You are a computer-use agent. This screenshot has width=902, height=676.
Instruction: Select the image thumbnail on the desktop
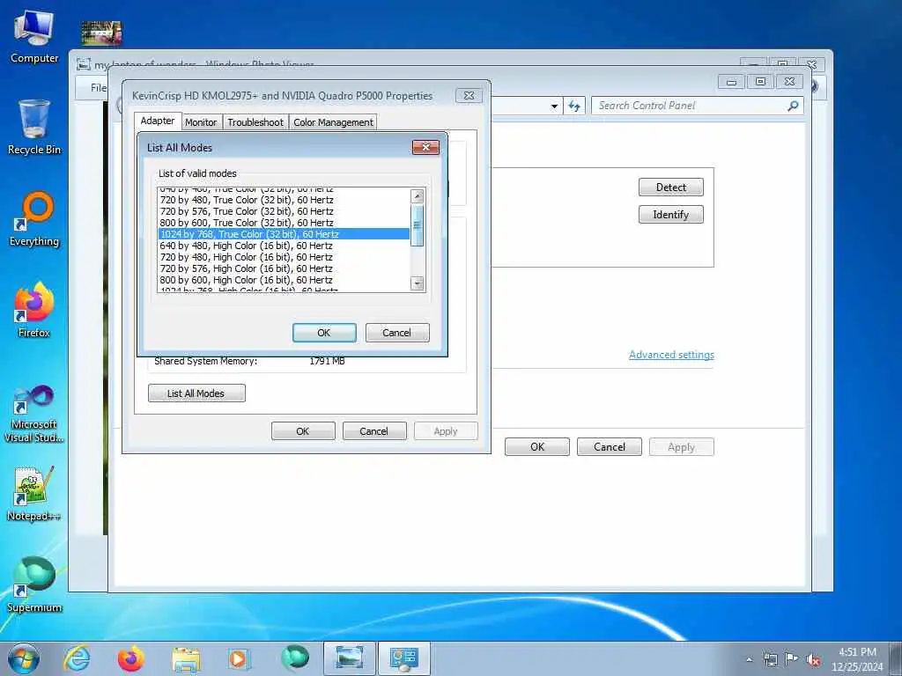pos(101,33)
